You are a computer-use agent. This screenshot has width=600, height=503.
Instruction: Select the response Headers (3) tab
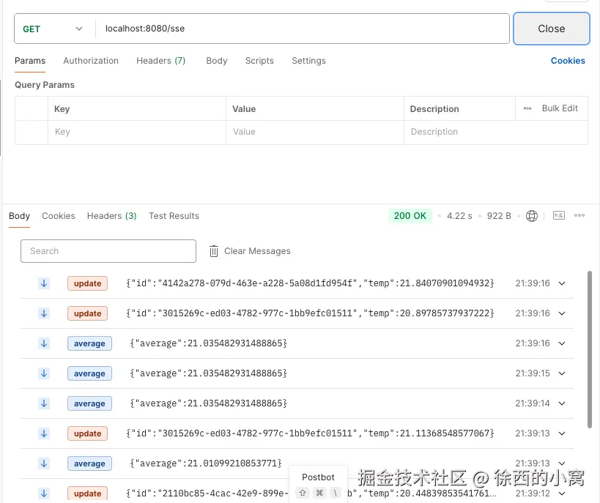(112, 216)
